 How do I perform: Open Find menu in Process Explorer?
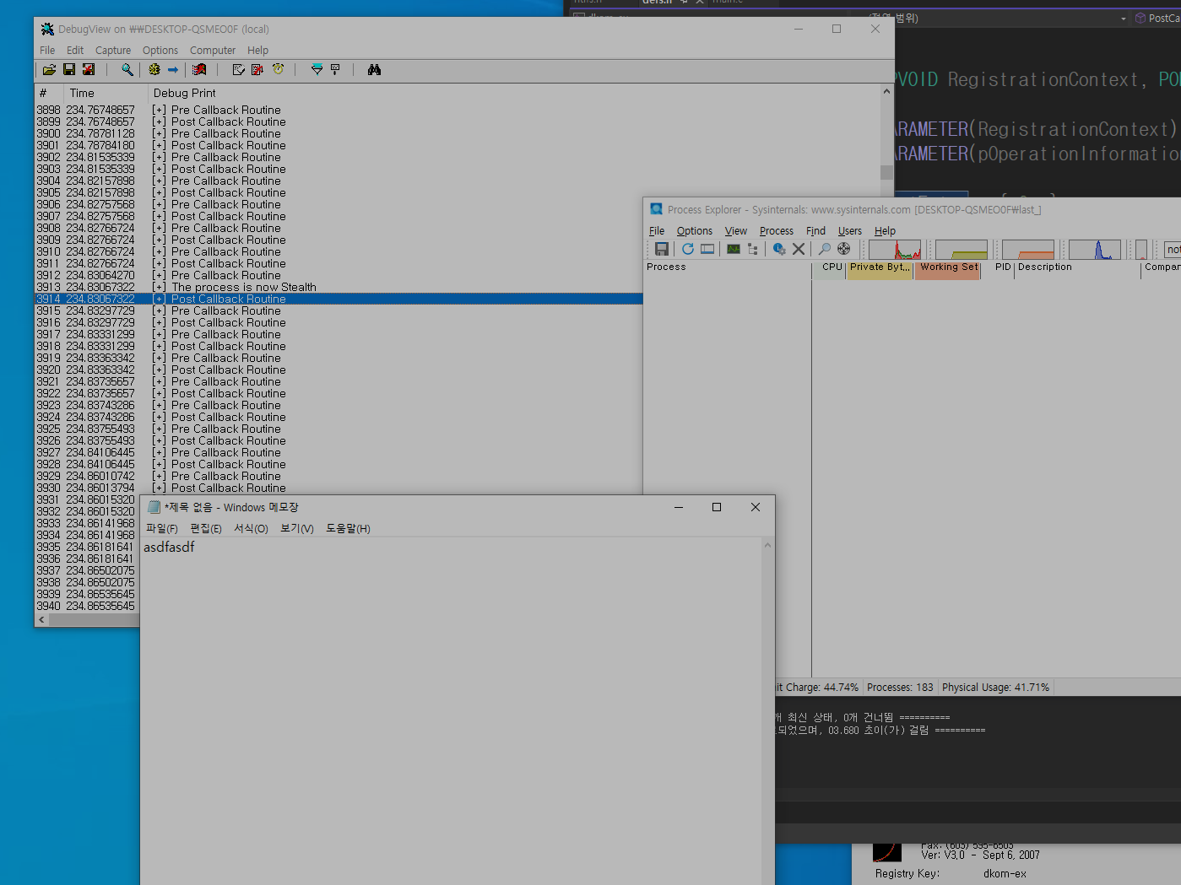(x=815, y=231)
